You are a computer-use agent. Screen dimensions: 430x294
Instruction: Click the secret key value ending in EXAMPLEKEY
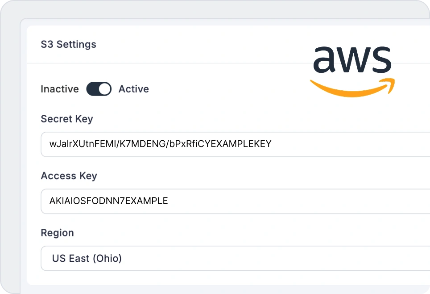click(x=161, y=144)
